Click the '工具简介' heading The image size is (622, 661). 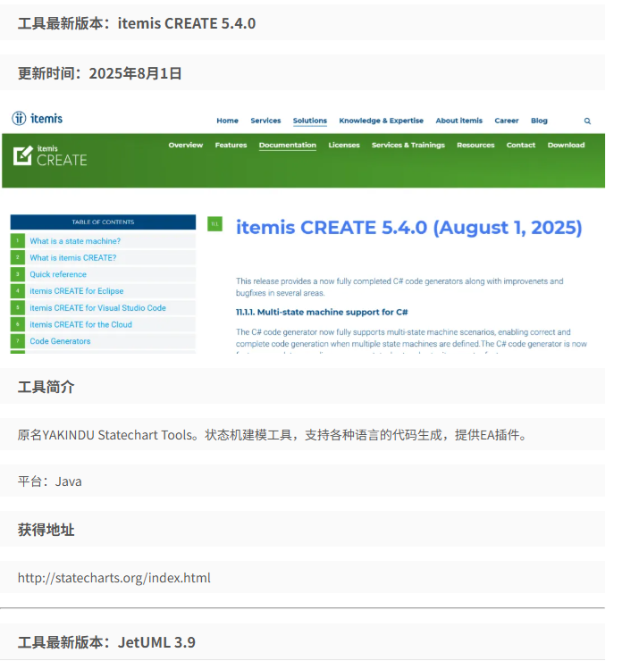click(46, 387)
